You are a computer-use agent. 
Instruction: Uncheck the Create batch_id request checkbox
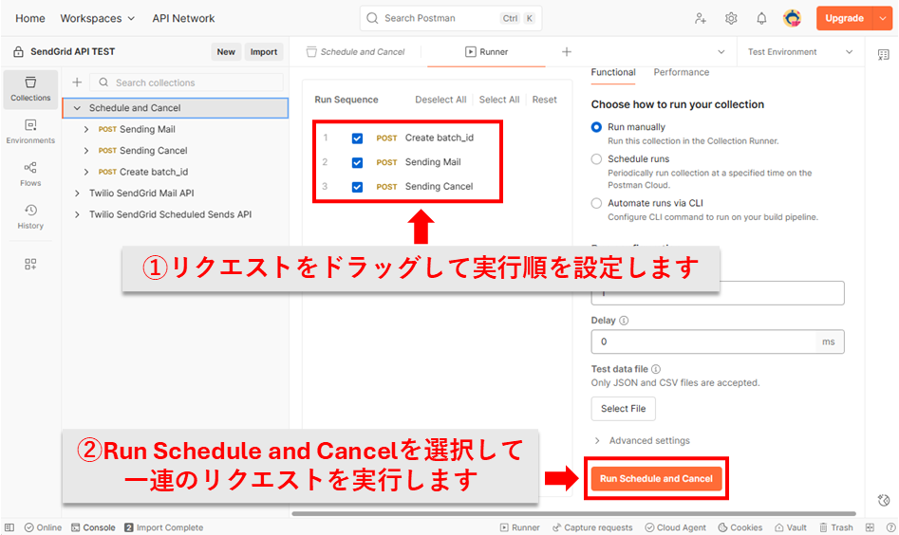tap(357, 138)
